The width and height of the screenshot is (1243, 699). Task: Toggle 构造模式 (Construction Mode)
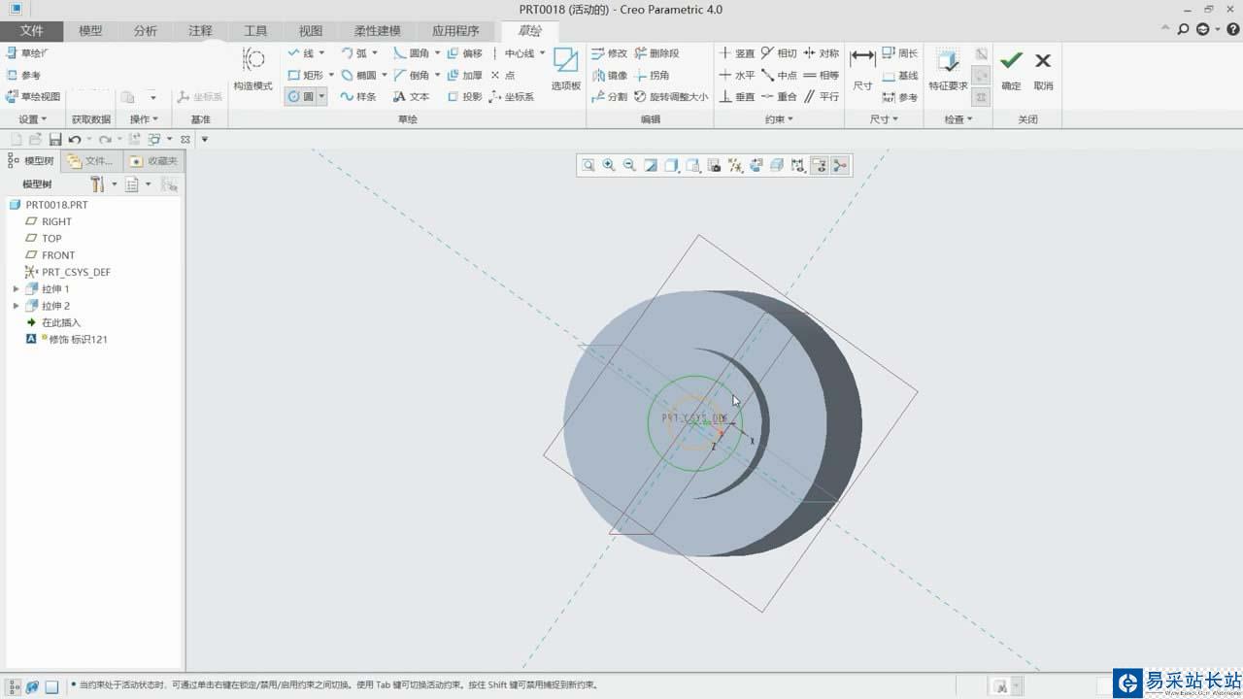(x=254, y=68)
